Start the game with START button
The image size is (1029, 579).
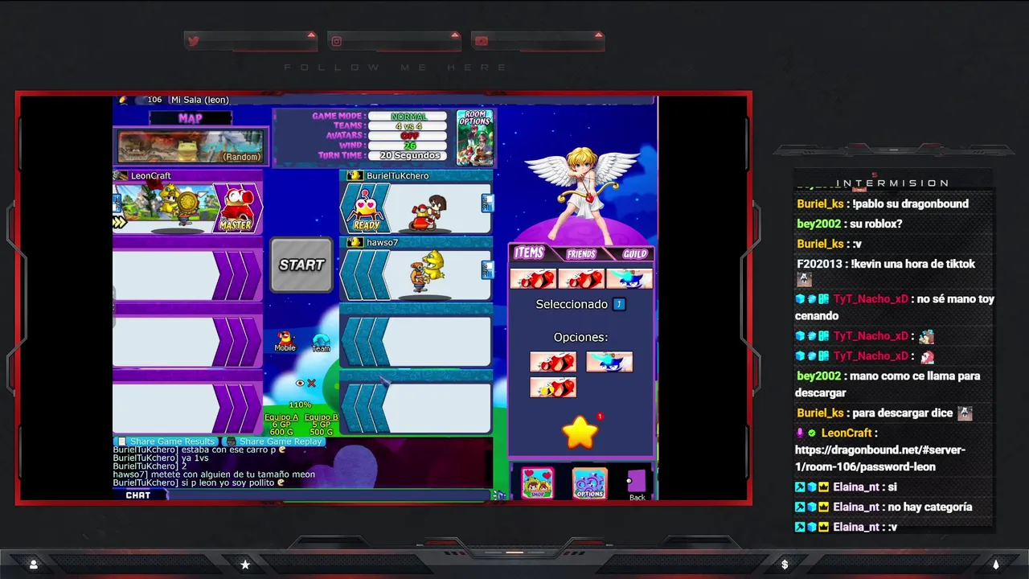(301, 265)
